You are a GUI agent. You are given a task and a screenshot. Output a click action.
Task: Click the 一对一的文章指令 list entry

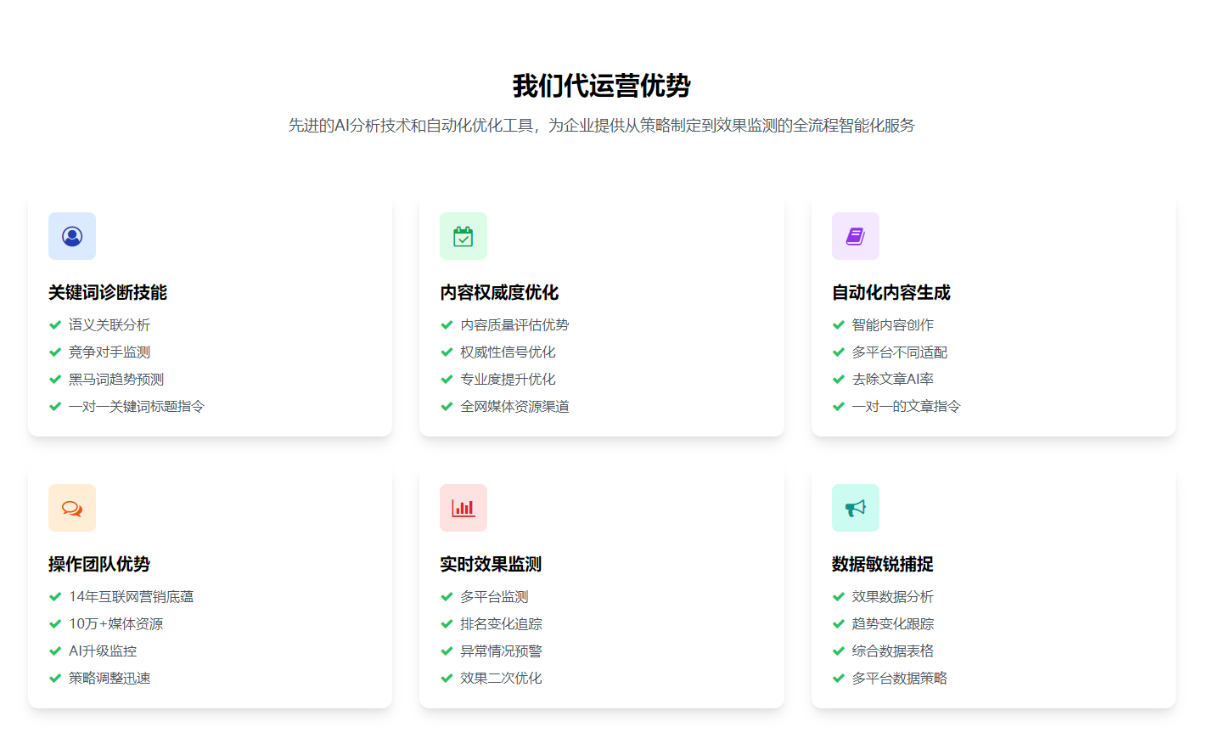905,406
